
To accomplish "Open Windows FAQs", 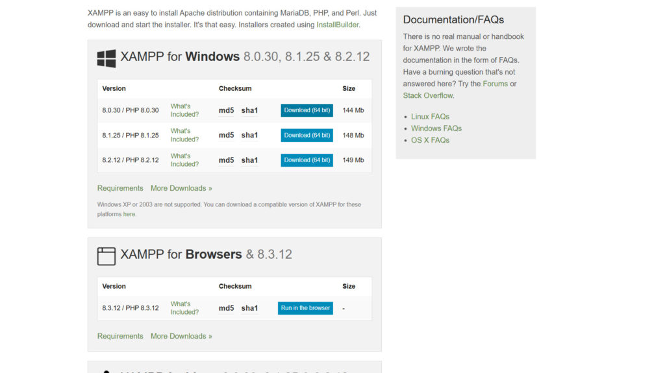I will pos(436,128).
